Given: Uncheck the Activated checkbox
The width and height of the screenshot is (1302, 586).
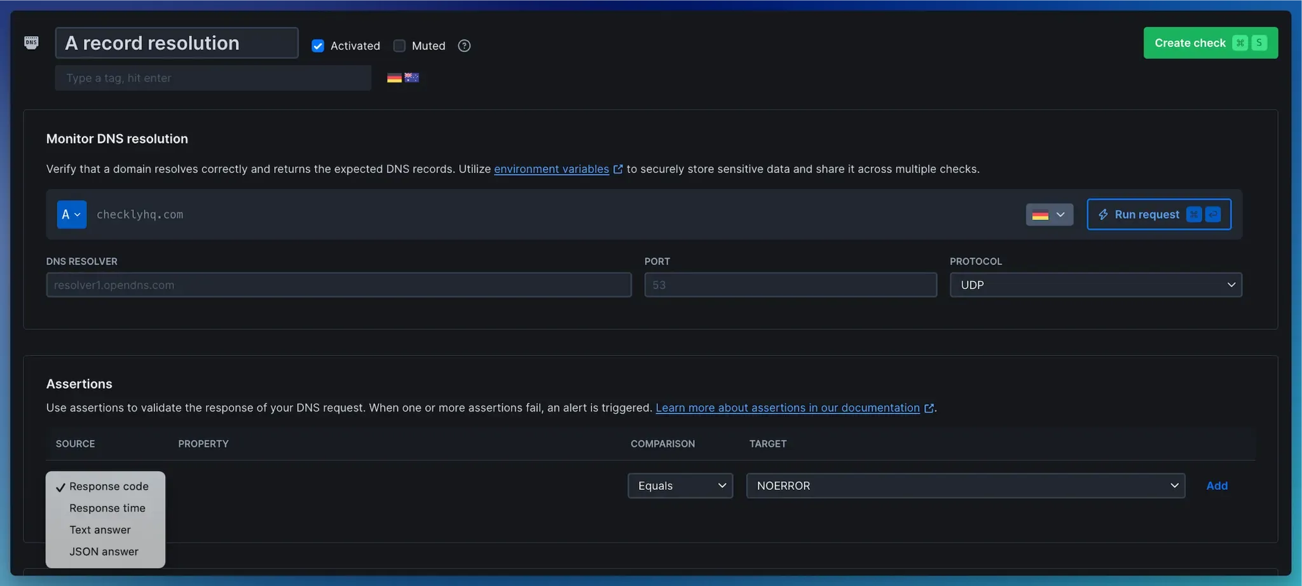Looking at the screenshot, I should coord(318,46).
